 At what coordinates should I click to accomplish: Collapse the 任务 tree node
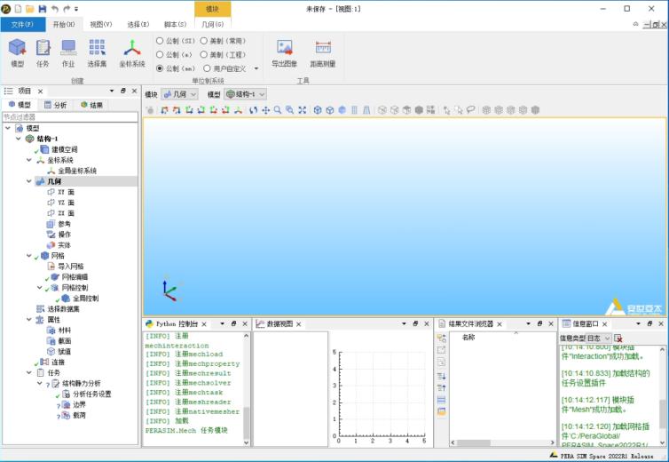(29, 372)
